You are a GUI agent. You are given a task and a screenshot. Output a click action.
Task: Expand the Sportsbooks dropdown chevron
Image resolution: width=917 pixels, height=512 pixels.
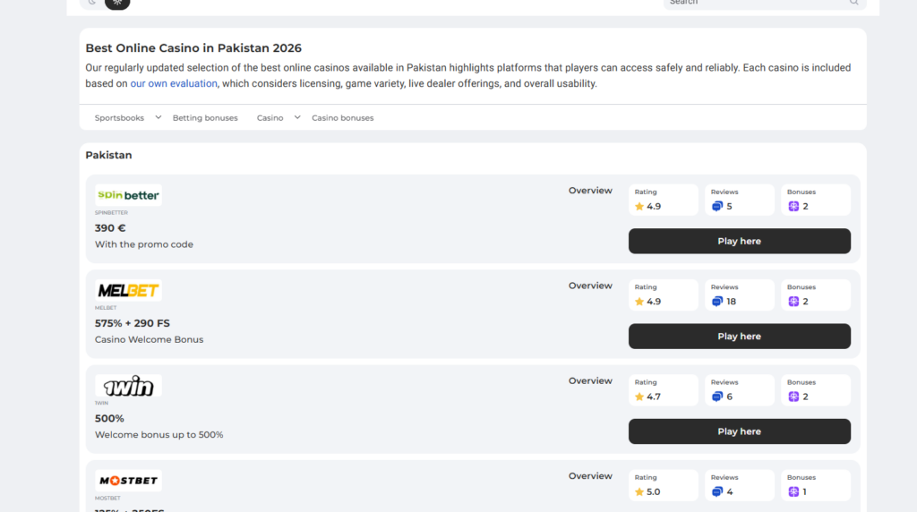click(158, 117)
